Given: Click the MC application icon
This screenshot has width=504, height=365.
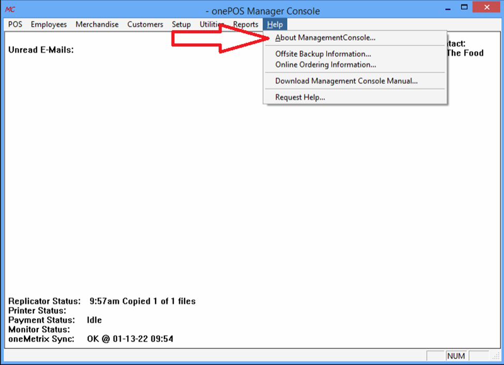Looking at the screenshot, I should click(10, 9).
